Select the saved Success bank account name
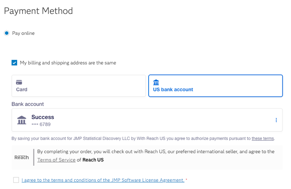This screenshot has height=189, width=291. click(43, 117)
